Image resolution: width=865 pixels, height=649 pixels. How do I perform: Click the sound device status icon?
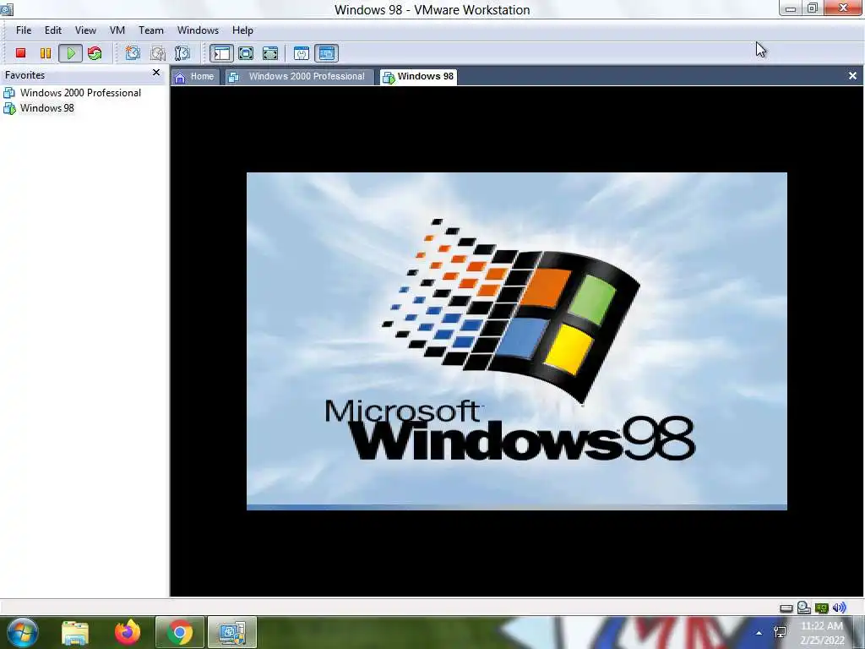[839, 608]
